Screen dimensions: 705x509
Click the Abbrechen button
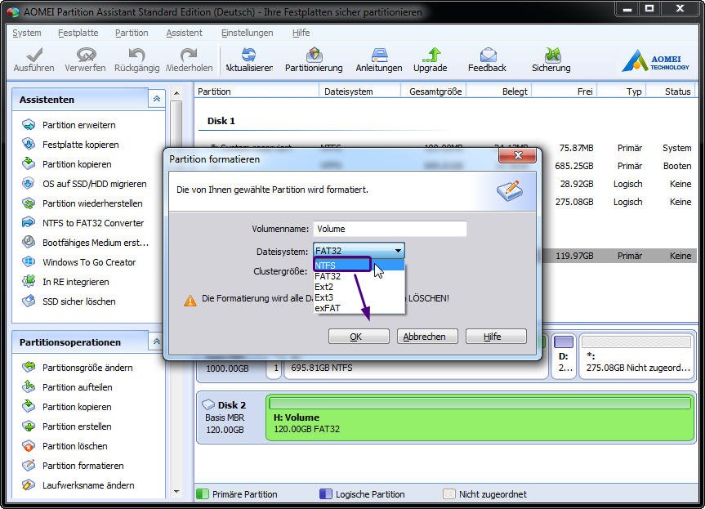427,337
